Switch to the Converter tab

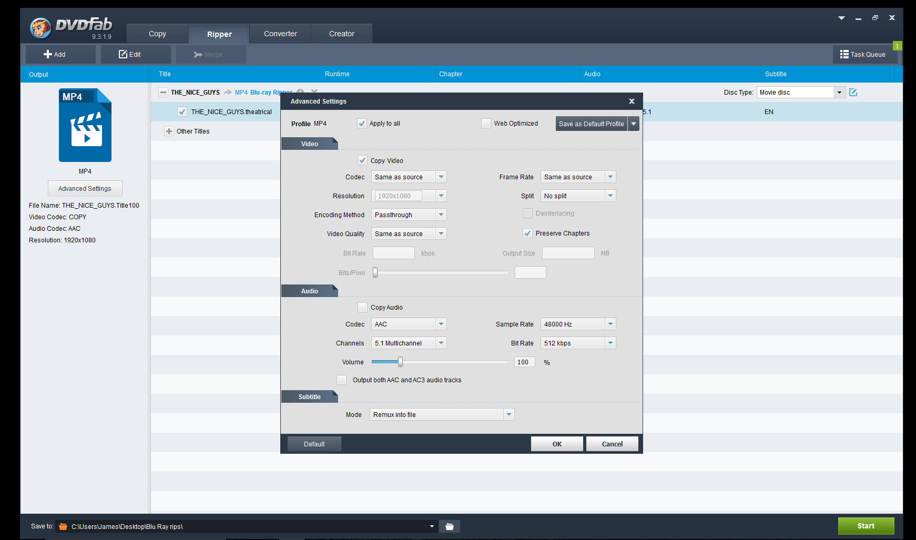click(280, 34)
